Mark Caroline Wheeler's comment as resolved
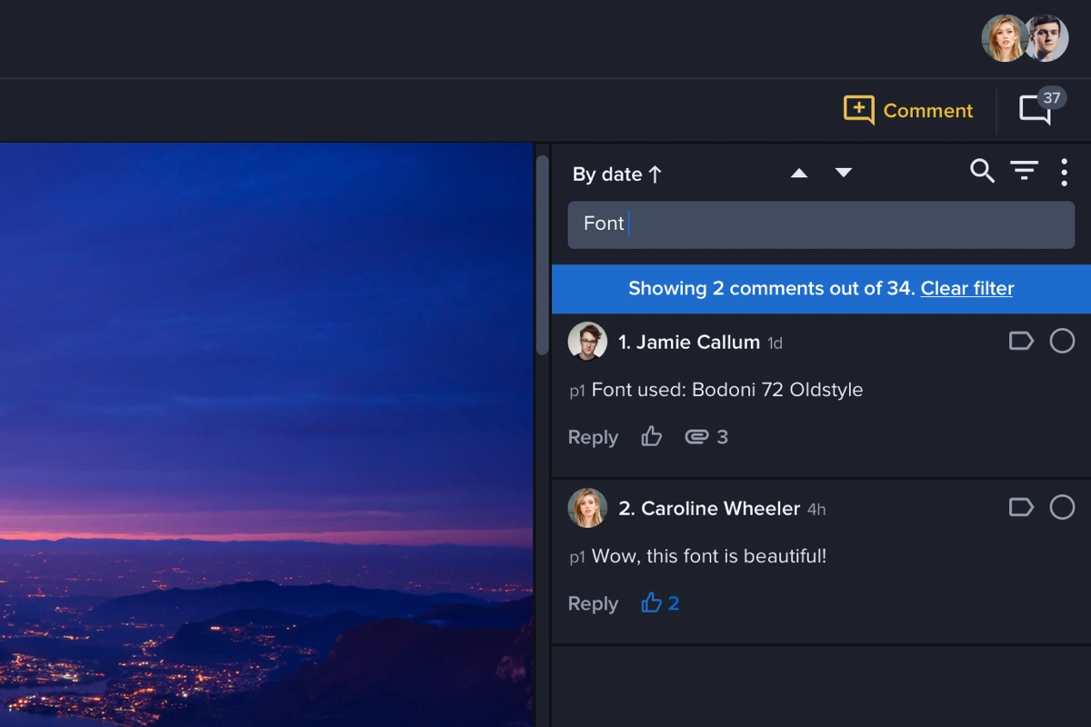This screenshot has width=1091, height=727. click(x=1062, y=507)
